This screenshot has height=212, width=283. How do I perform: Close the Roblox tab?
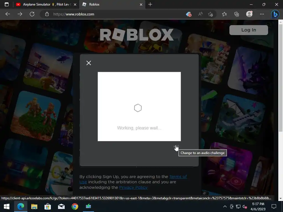141,4
